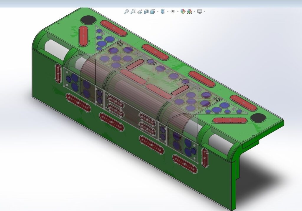Image resolution: width=302 pixels, height=211 pixels.
Task: Return to the Previous View
Action: click(x=139, y=11)
